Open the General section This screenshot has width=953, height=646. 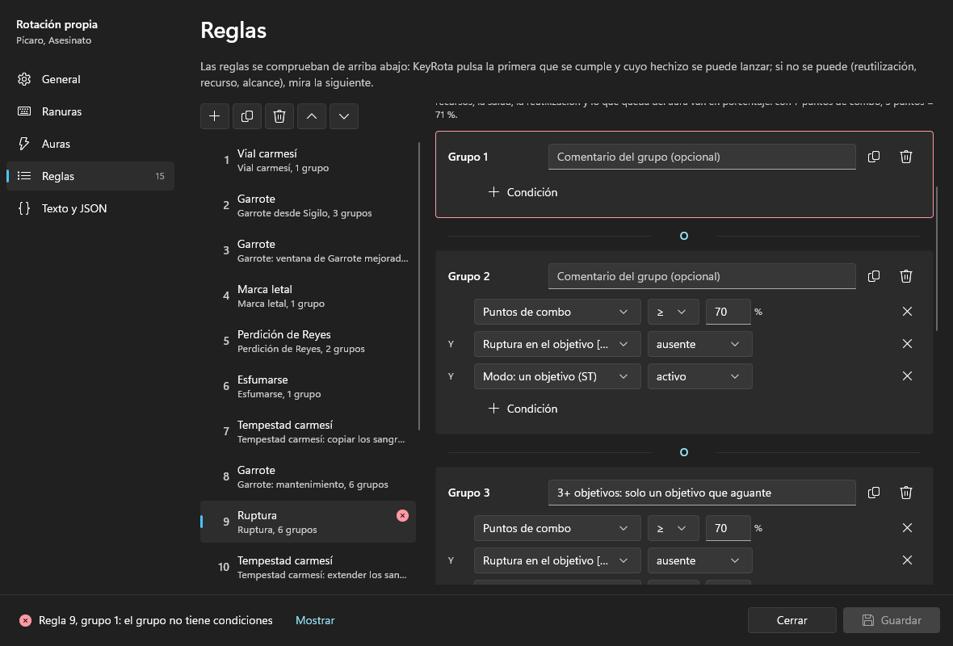[90, 79]
